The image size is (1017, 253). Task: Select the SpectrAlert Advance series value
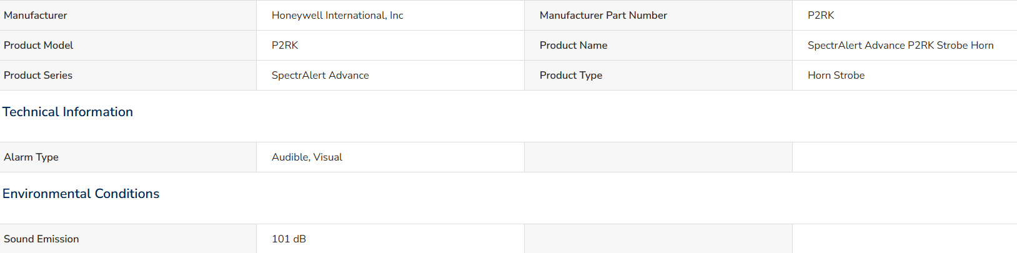point(320,75)
